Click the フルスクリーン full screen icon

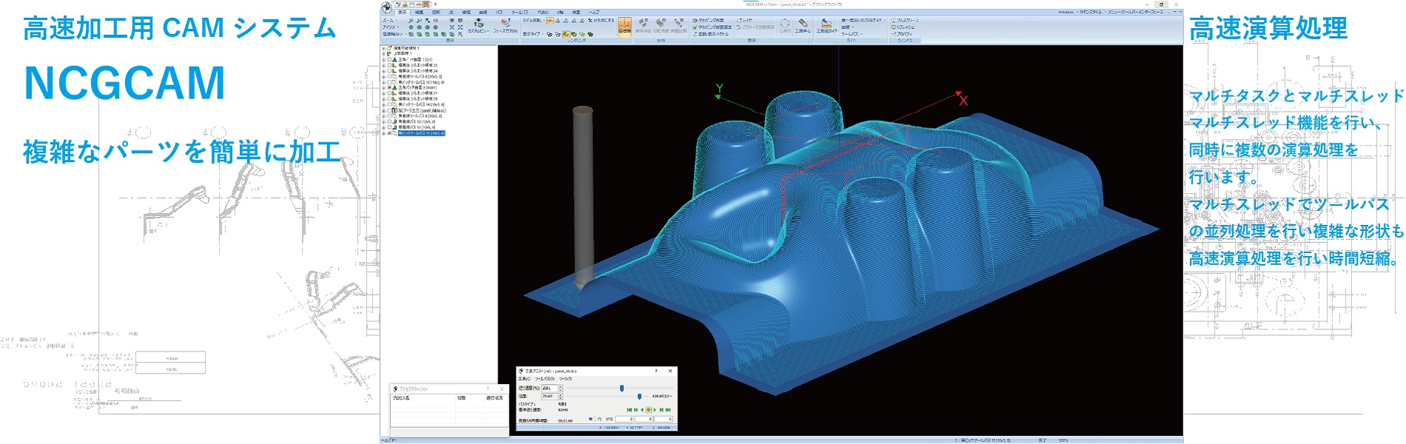(905, 21)
